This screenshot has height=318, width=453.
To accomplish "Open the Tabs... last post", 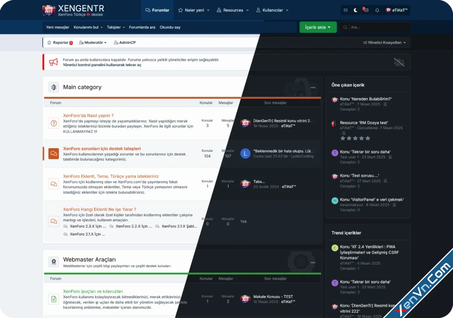I will pyautogui.click(x=259, y=181).
